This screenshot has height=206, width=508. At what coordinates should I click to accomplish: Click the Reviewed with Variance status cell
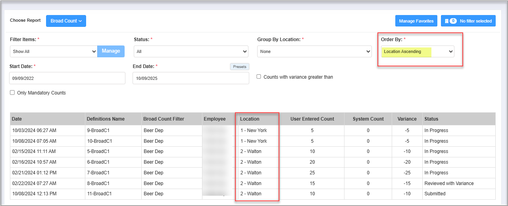click(x=449, y=183)
